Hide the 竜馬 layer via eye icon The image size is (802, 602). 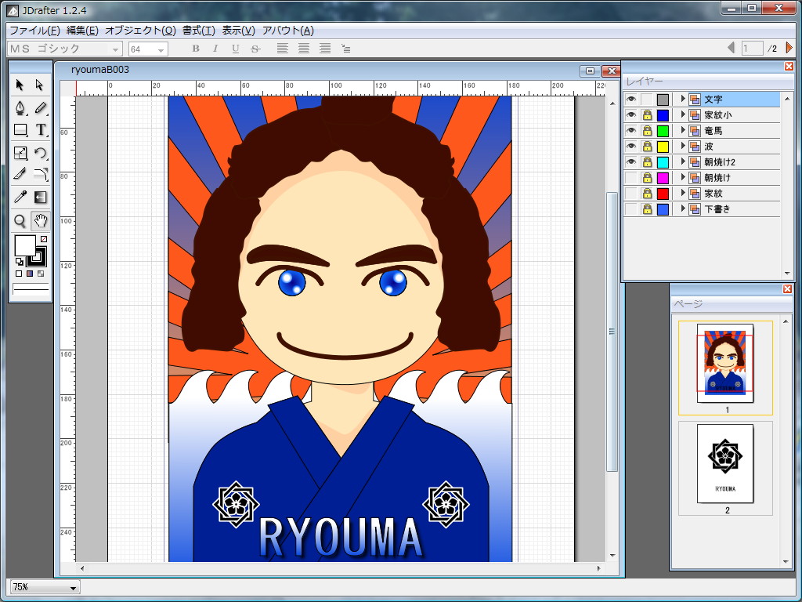click(x=631, y=131)
